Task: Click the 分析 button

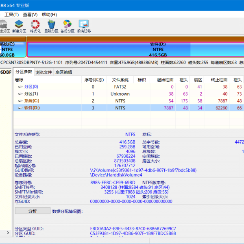Action: point(33,211)
